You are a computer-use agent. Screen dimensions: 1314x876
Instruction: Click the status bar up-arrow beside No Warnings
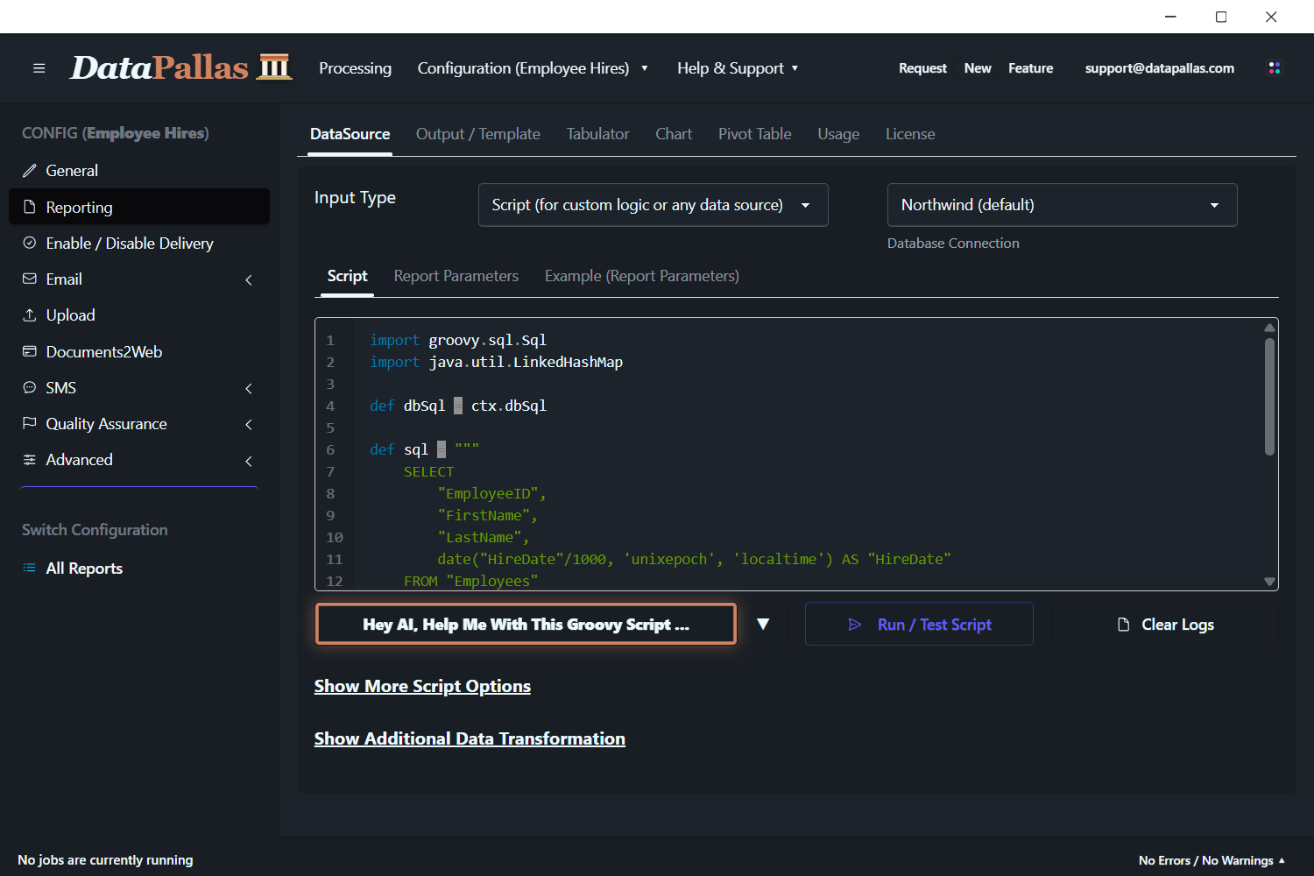coord(1282,861)
